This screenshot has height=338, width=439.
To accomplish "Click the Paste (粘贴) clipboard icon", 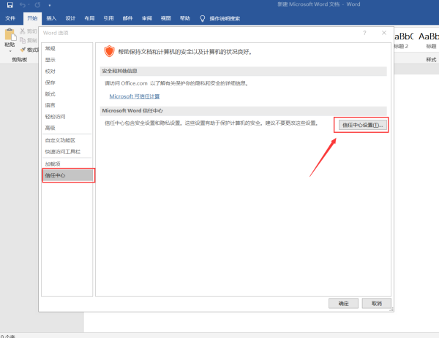I will 10,35.
